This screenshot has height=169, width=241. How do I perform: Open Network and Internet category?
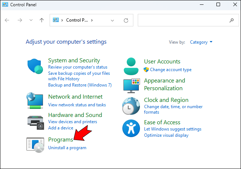click(x=75, y=97)
